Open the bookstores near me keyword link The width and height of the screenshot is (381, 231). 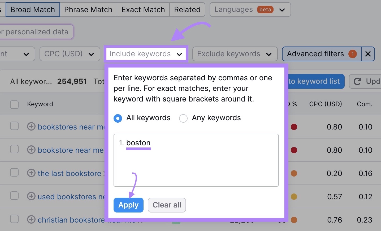point(71,127)
